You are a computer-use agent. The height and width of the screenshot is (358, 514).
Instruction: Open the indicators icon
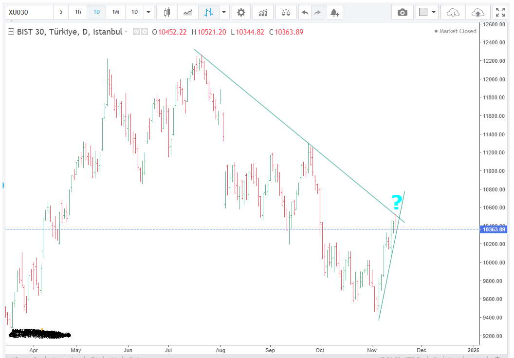263,12
